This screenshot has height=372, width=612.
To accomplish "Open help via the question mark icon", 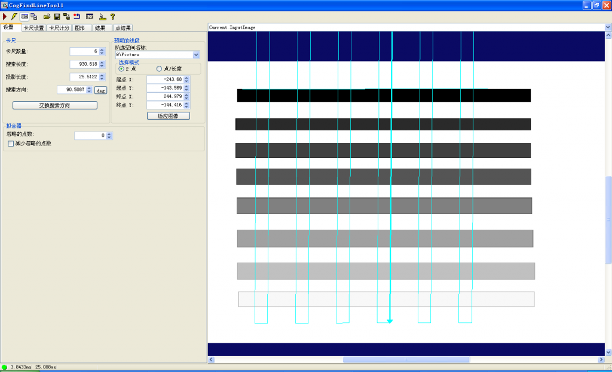I will click(112, 16).
